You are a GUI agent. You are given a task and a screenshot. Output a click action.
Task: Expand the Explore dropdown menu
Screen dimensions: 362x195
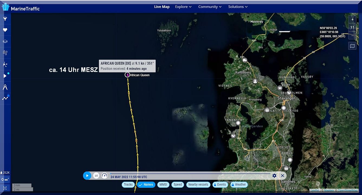[183, 7]
